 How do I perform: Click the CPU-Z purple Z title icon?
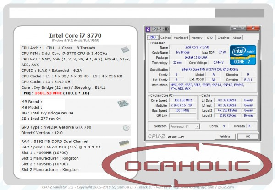pyautogui.click(x=148, y=29)
